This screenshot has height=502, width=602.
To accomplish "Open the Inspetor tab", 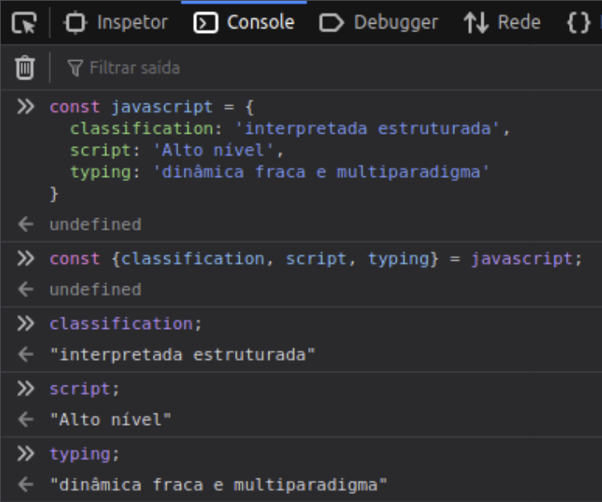I will pyautogui.click(x=116, y=23).
